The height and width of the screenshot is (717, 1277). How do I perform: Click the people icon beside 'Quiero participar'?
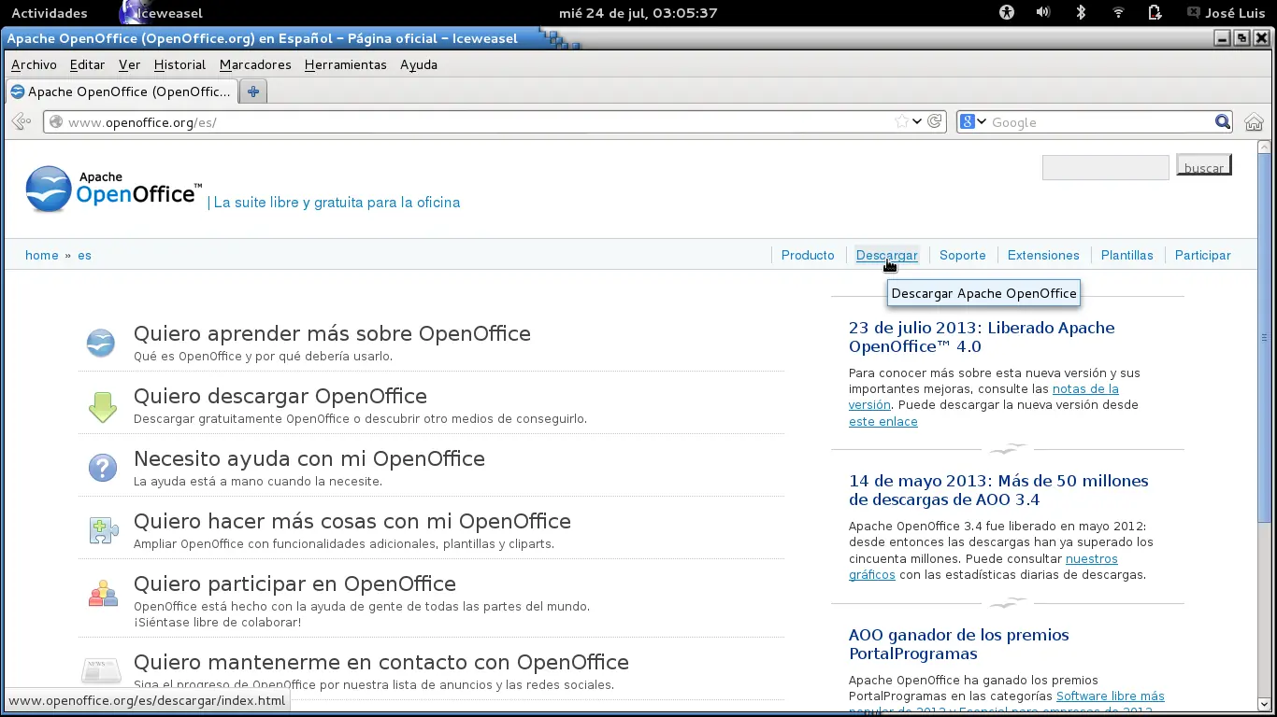click(103, 594)
